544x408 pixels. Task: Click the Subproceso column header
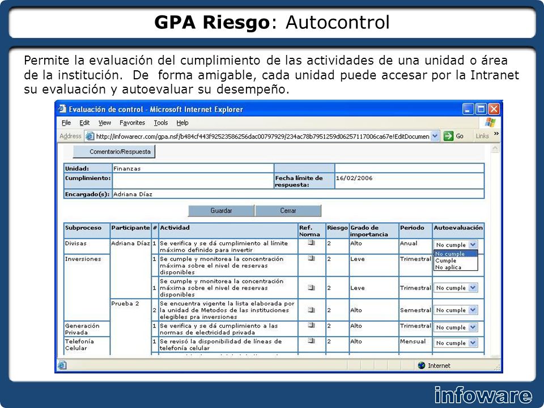tap(87, 231)
